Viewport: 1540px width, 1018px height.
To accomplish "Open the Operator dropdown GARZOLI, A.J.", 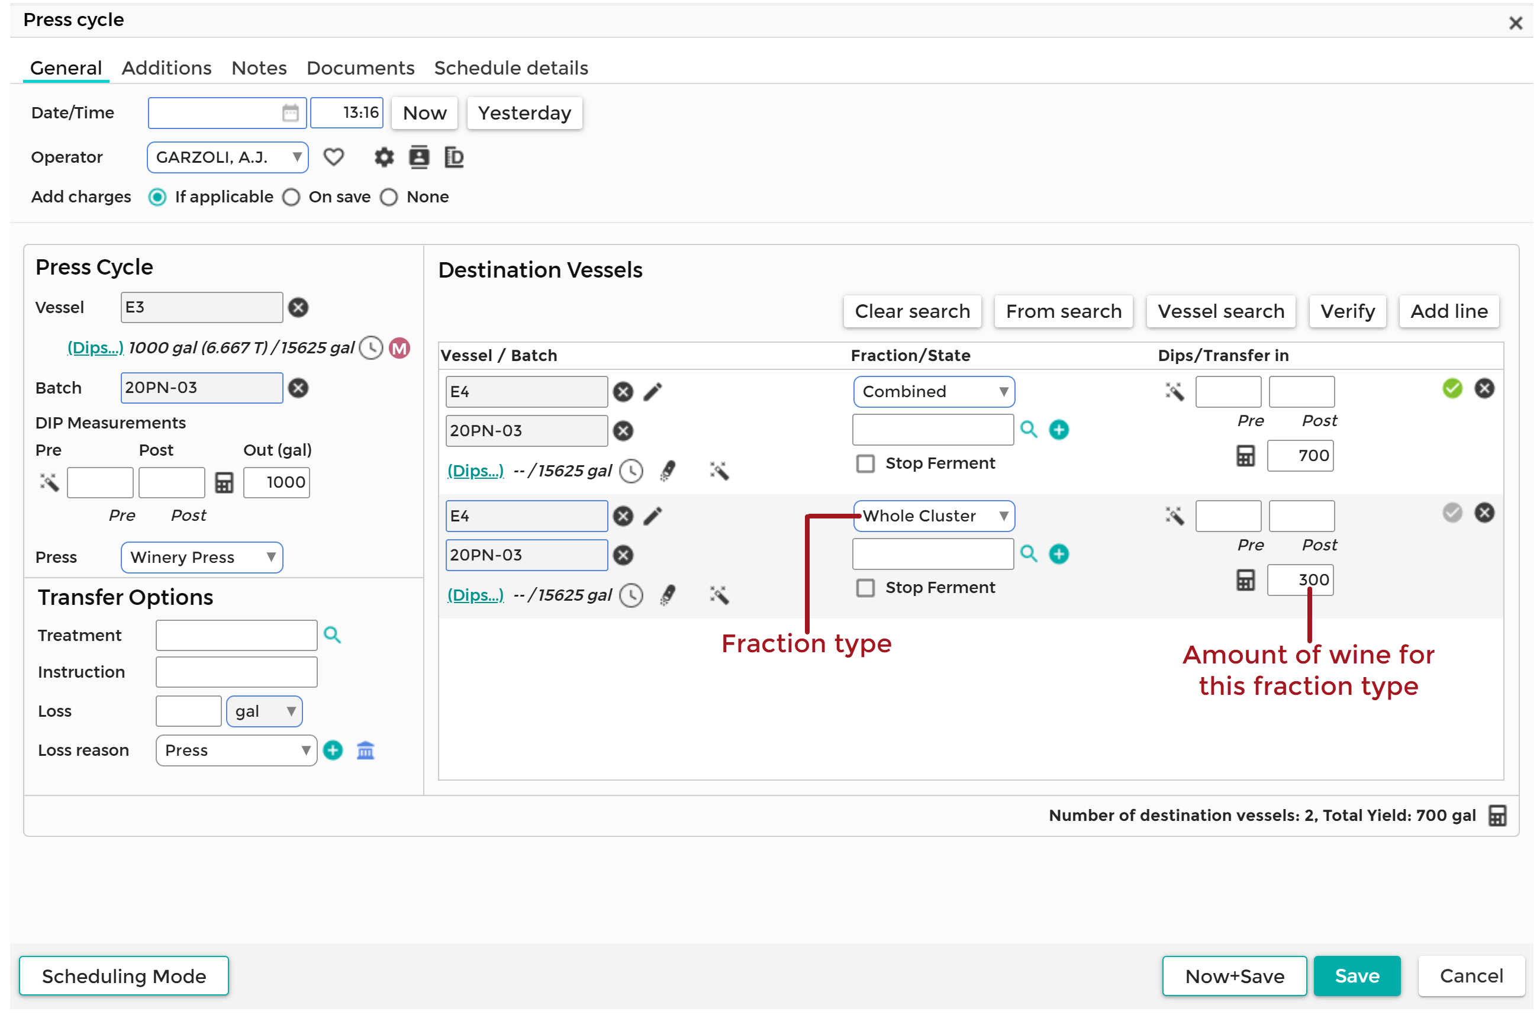I will (x=228, y=158).
